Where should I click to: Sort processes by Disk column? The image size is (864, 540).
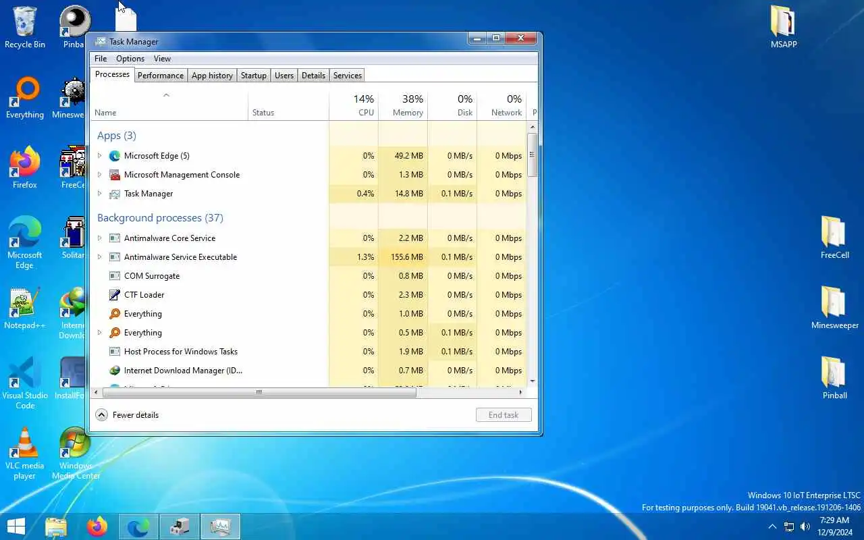[452, 105]
